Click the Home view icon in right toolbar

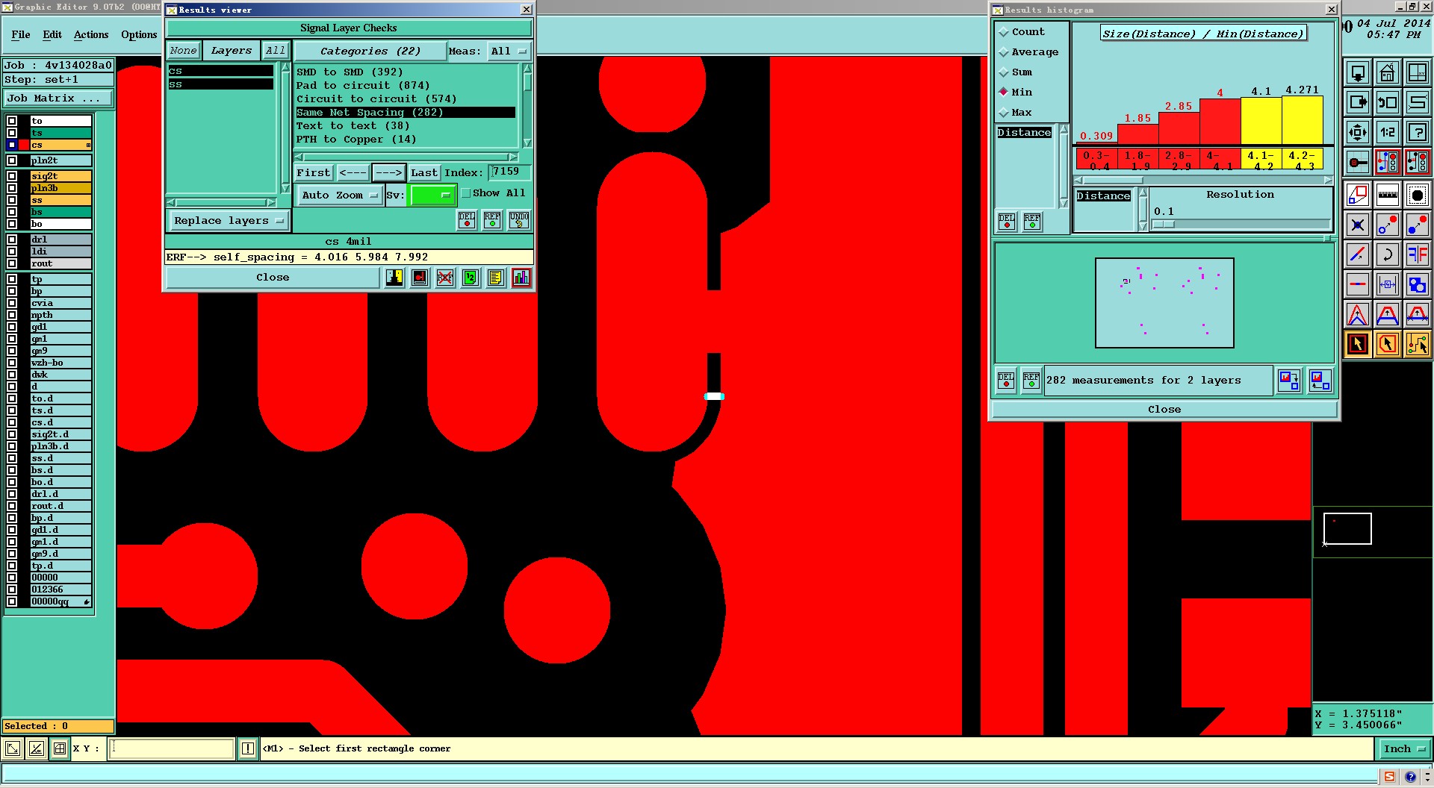(1387, 72)
